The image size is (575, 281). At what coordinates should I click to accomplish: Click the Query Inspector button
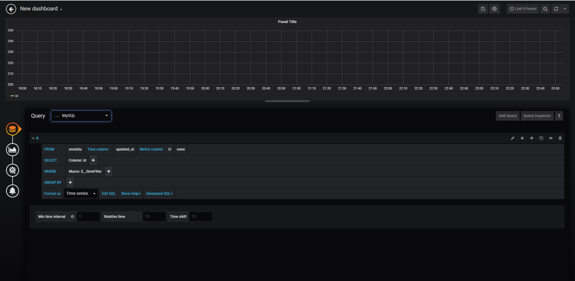coord(537,116)
